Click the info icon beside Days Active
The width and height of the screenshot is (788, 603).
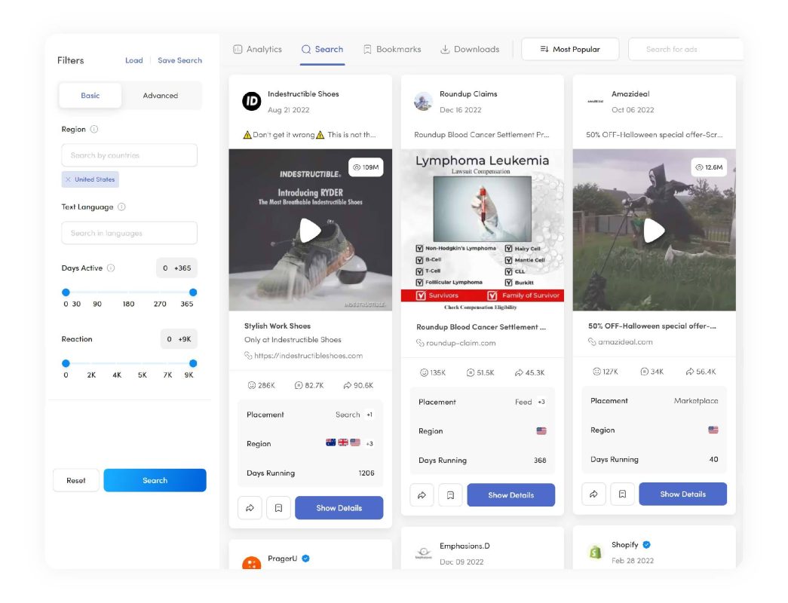[x=111, y=268]
